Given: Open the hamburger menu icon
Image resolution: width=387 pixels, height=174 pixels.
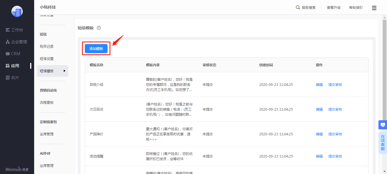Looking at the screenshot, I should pyautogui.click(x=374, y=8).
